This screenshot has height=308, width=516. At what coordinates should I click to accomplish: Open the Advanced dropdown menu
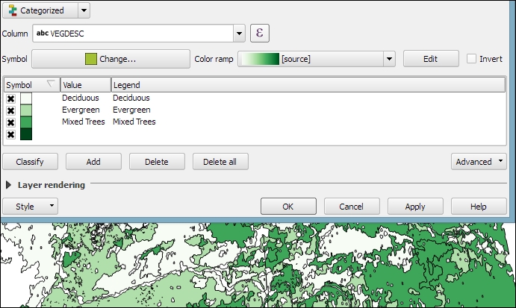click(479, 162)
